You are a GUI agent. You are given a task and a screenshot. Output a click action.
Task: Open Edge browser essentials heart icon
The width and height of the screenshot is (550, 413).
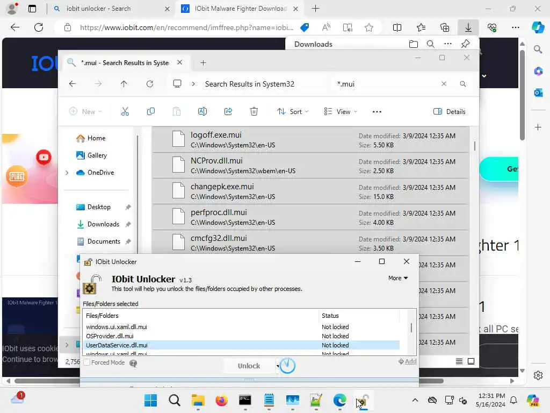click(x=492, y=27)
